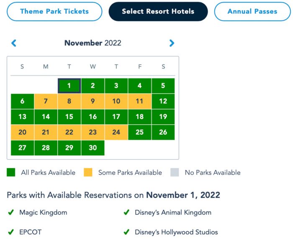Select November 1 on the calendar
The image size is (293, 239).
click(69, 86)
